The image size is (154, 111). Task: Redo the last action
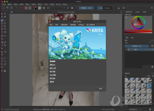(20, 8)
